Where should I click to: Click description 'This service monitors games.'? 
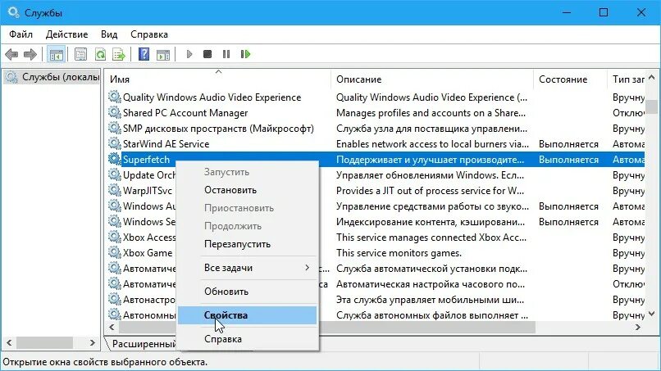tap(399, 253)
